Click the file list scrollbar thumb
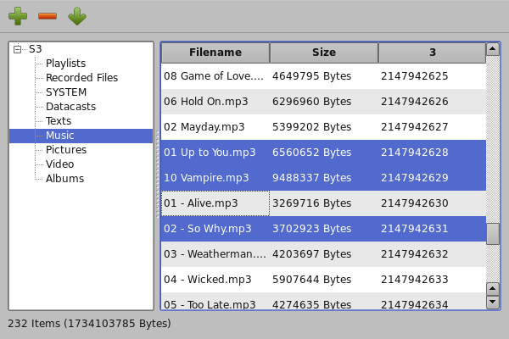This screenshot has width=509, height=339. 493,234
